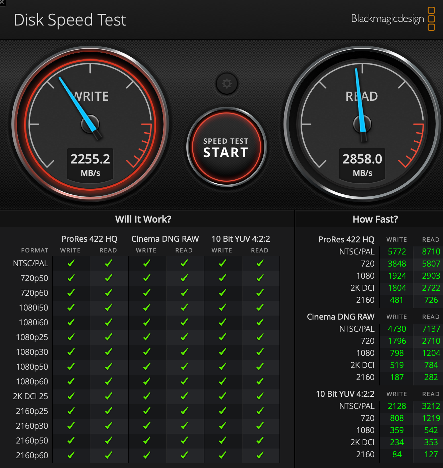Click the 1080i50 ProRes write checkmark

[71, 308]
